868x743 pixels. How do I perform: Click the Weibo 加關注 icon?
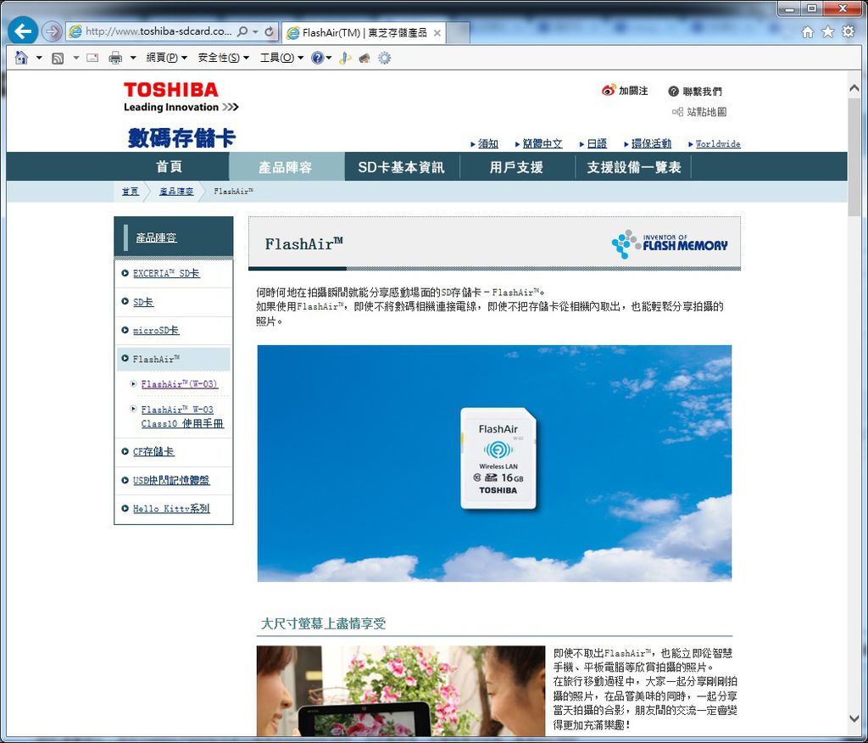pos(609,90)
